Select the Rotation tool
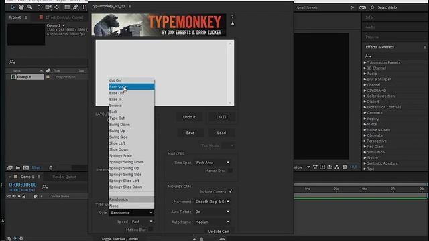429x241 pixels. click(40, 7)
